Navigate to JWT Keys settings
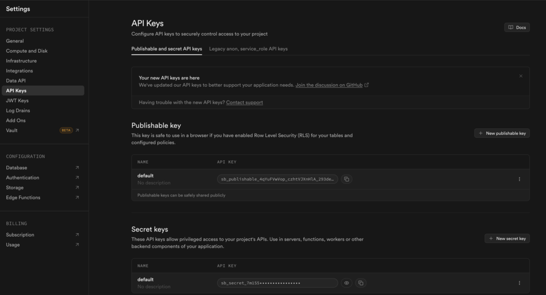 pyautogui.click(x=17, y=101)
